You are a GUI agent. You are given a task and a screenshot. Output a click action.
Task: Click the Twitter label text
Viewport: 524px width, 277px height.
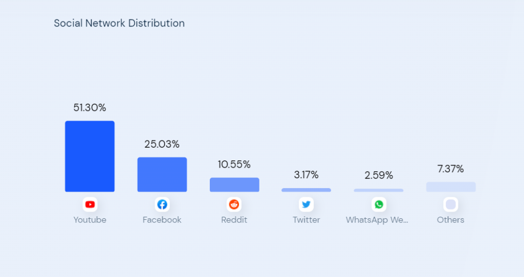click(x=307, y=220)
